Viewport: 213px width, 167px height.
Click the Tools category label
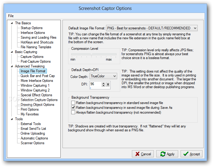click(19, 119)
